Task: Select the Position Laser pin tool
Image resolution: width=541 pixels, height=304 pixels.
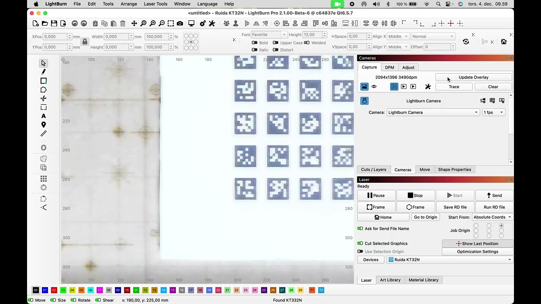Action: (44, 125)
